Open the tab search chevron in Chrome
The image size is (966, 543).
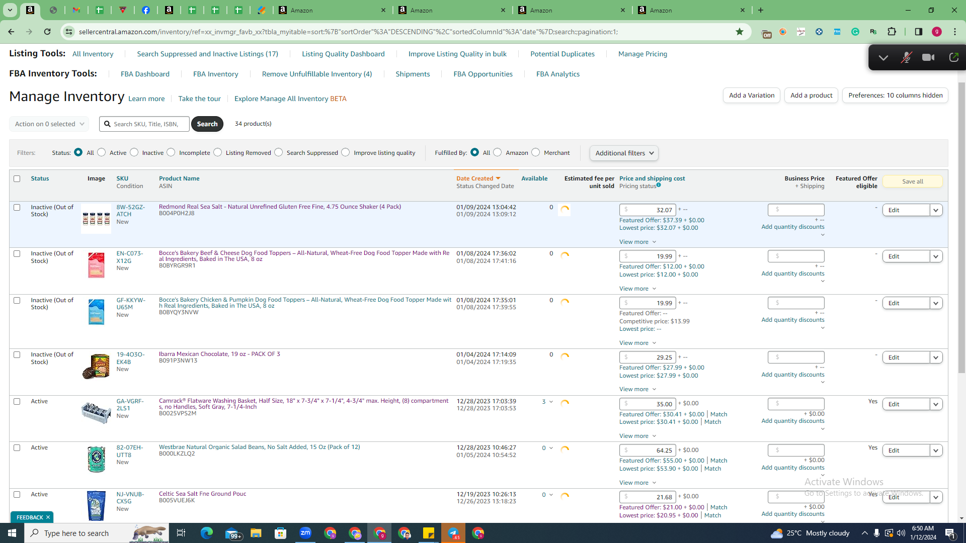10,10
